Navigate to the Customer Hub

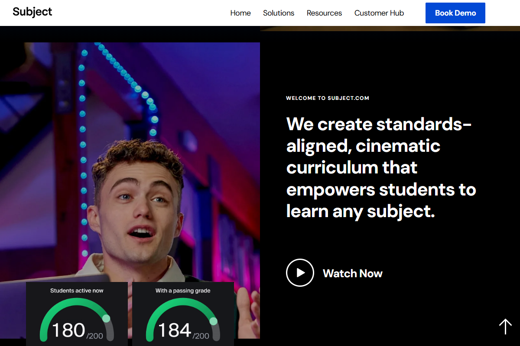pos(379,13)
